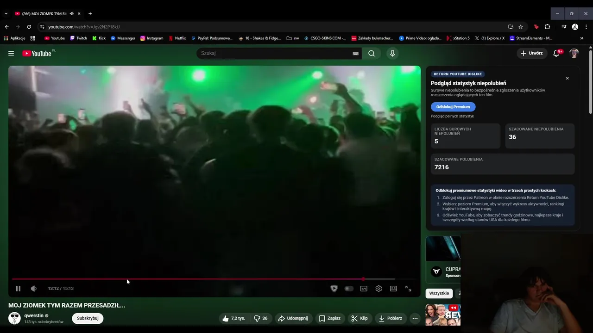The width and height of the screenshot is (593, 333).
Task: Mute the video volume speaker
Action: (34, 289)
